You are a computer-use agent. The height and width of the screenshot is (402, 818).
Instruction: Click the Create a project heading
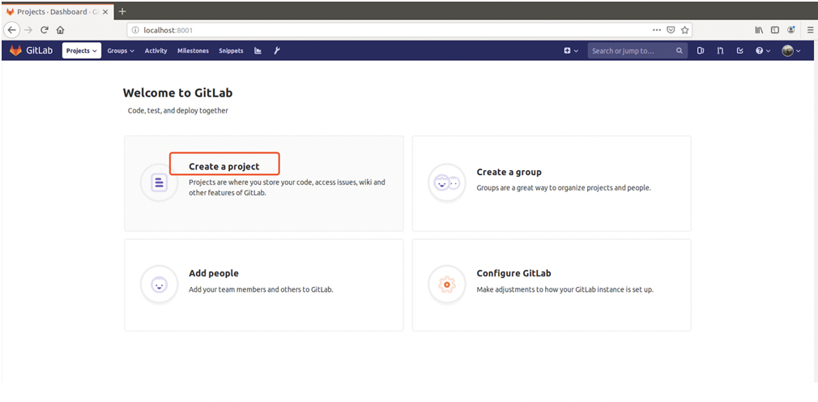point(224,166)
